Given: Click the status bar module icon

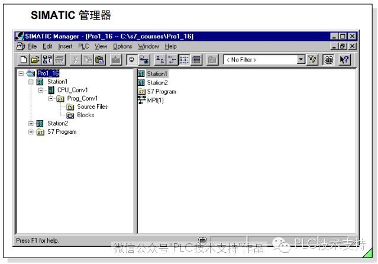Looking at the screenshot, I should (202, 240).
